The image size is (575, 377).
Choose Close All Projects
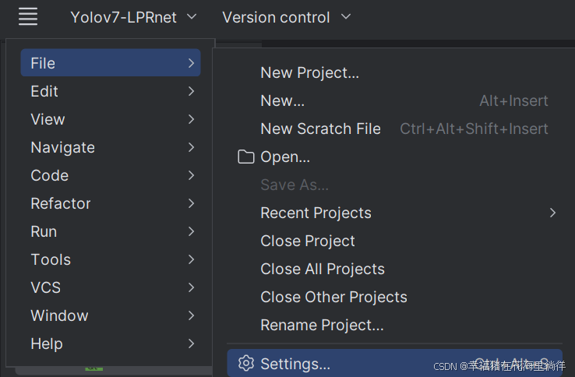coord(322,269)
